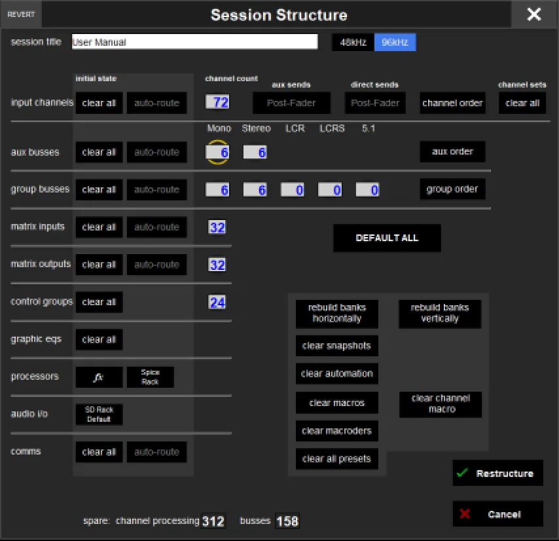Viewport: 559px width, 541px height.
Task: Clear all aux busses
Action: pos(99,152)
